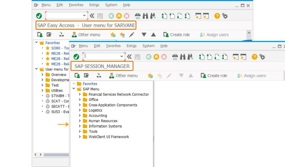Show more toolbar buttons in SARVANI window
Screen dimensions: 285x167
pos(249,33)
